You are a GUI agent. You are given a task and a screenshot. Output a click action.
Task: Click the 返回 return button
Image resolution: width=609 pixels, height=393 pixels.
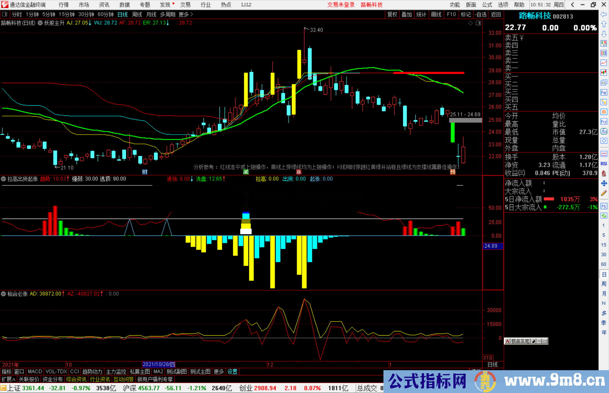[x=495, y=14]
